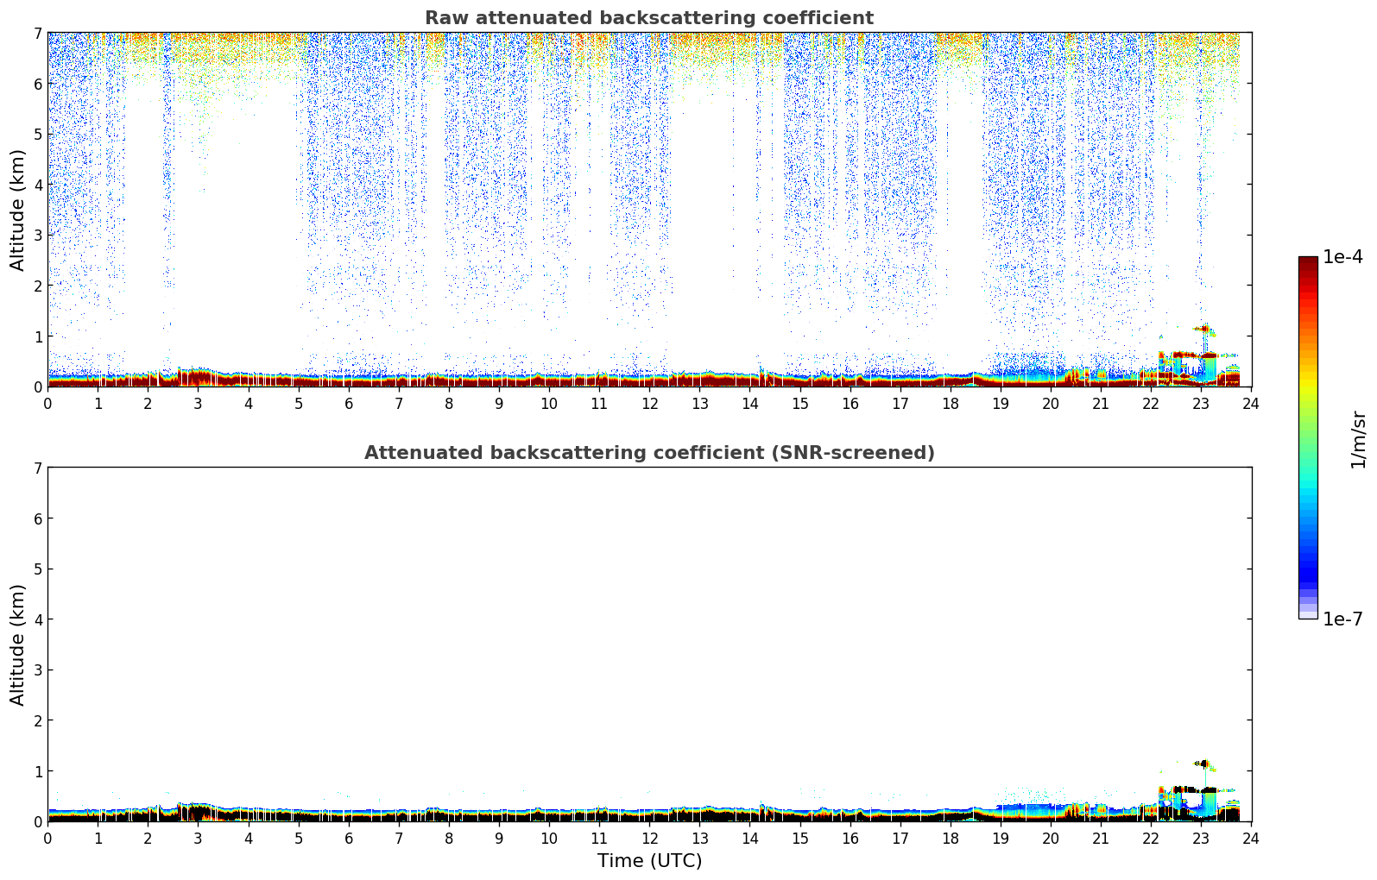Click the upper plot's "Altitude (km)" label

(18, 210)
